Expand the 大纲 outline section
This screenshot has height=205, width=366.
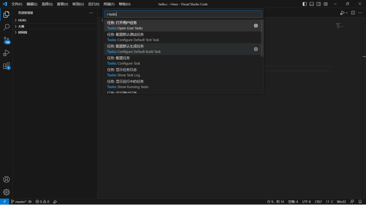(x=21, y=26)
